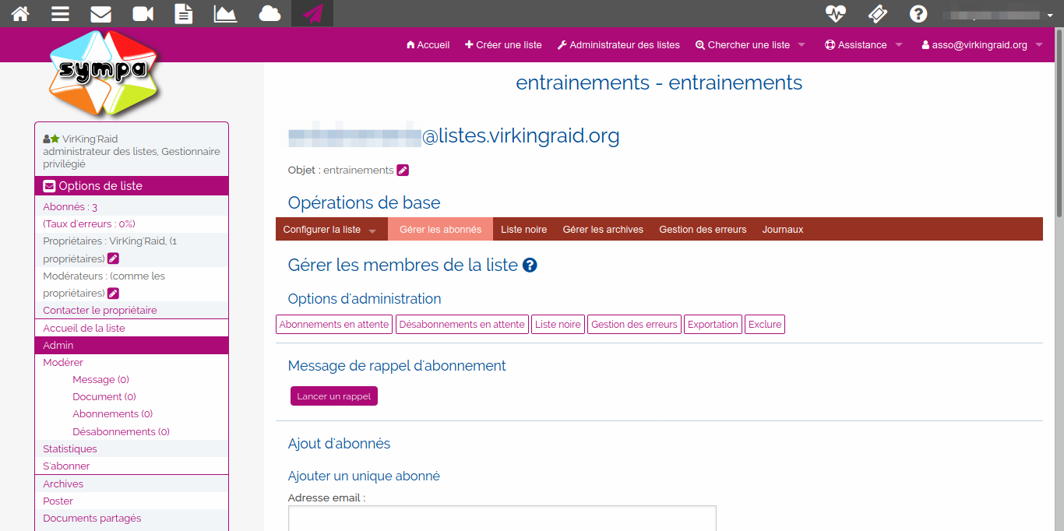Click help icon beside Gérer les membres

[530, 265]
